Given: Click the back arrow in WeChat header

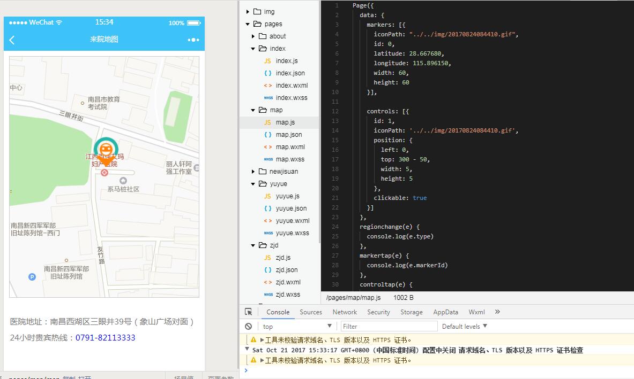Looking at the screenshot, I should coord(12,40).
